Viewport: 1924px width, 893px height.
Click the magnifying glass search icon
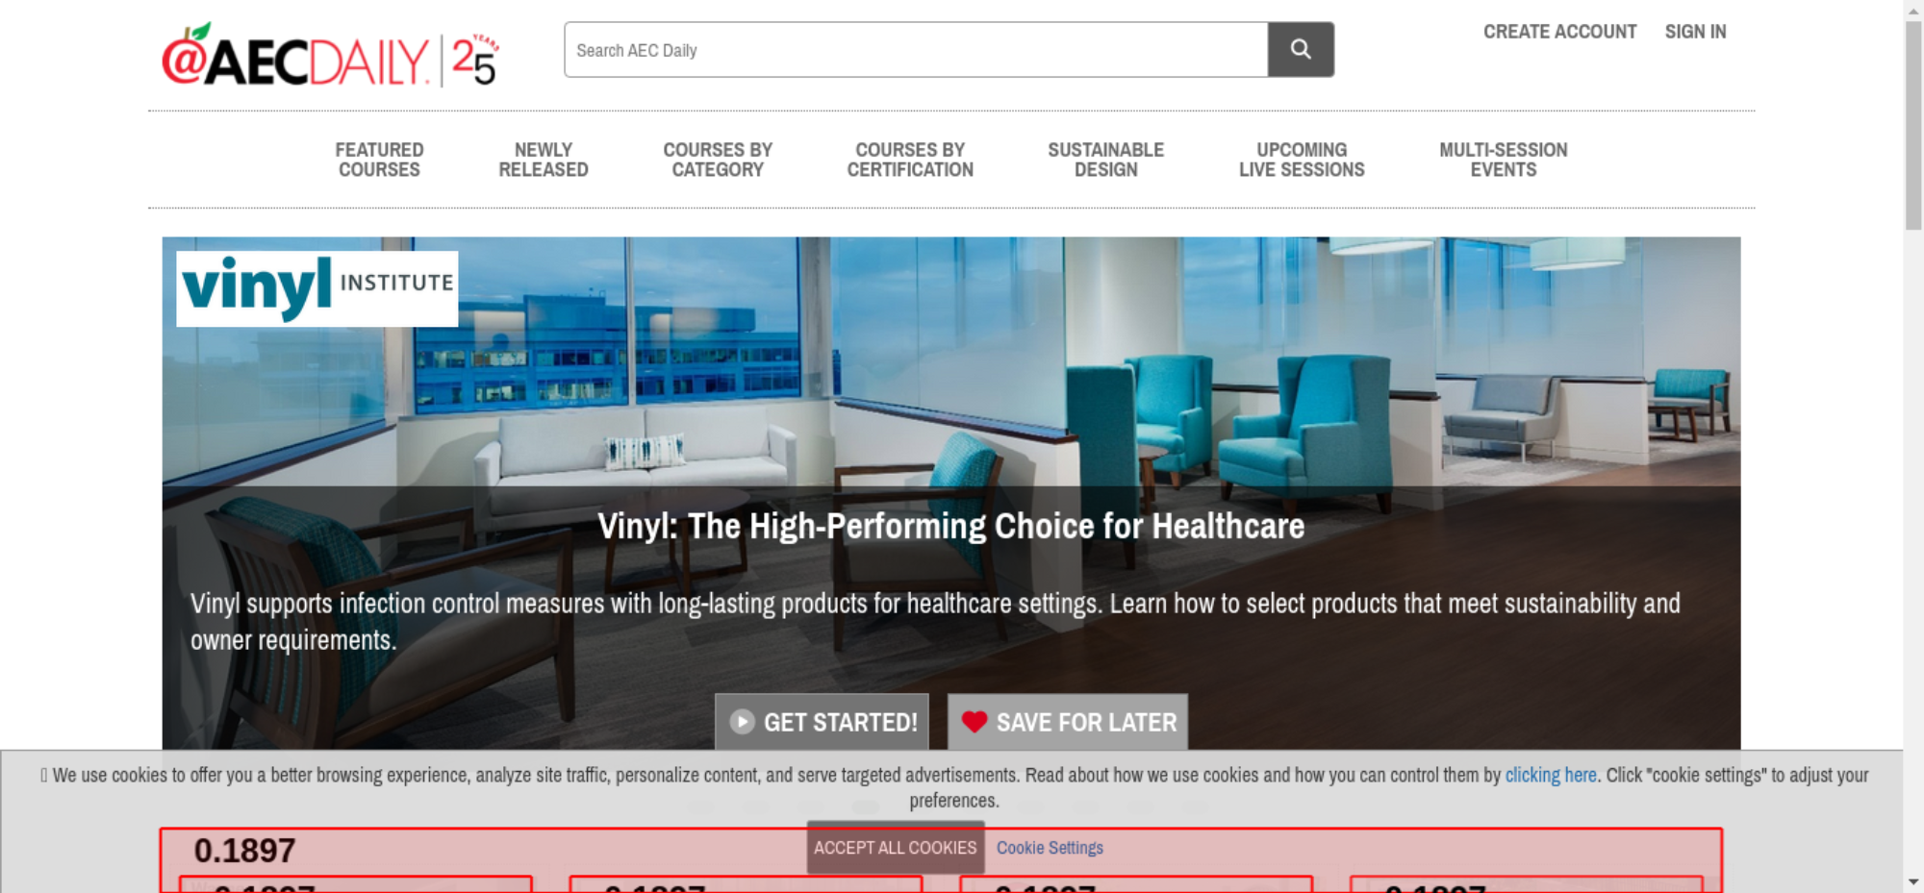(x=1301, y=49)
